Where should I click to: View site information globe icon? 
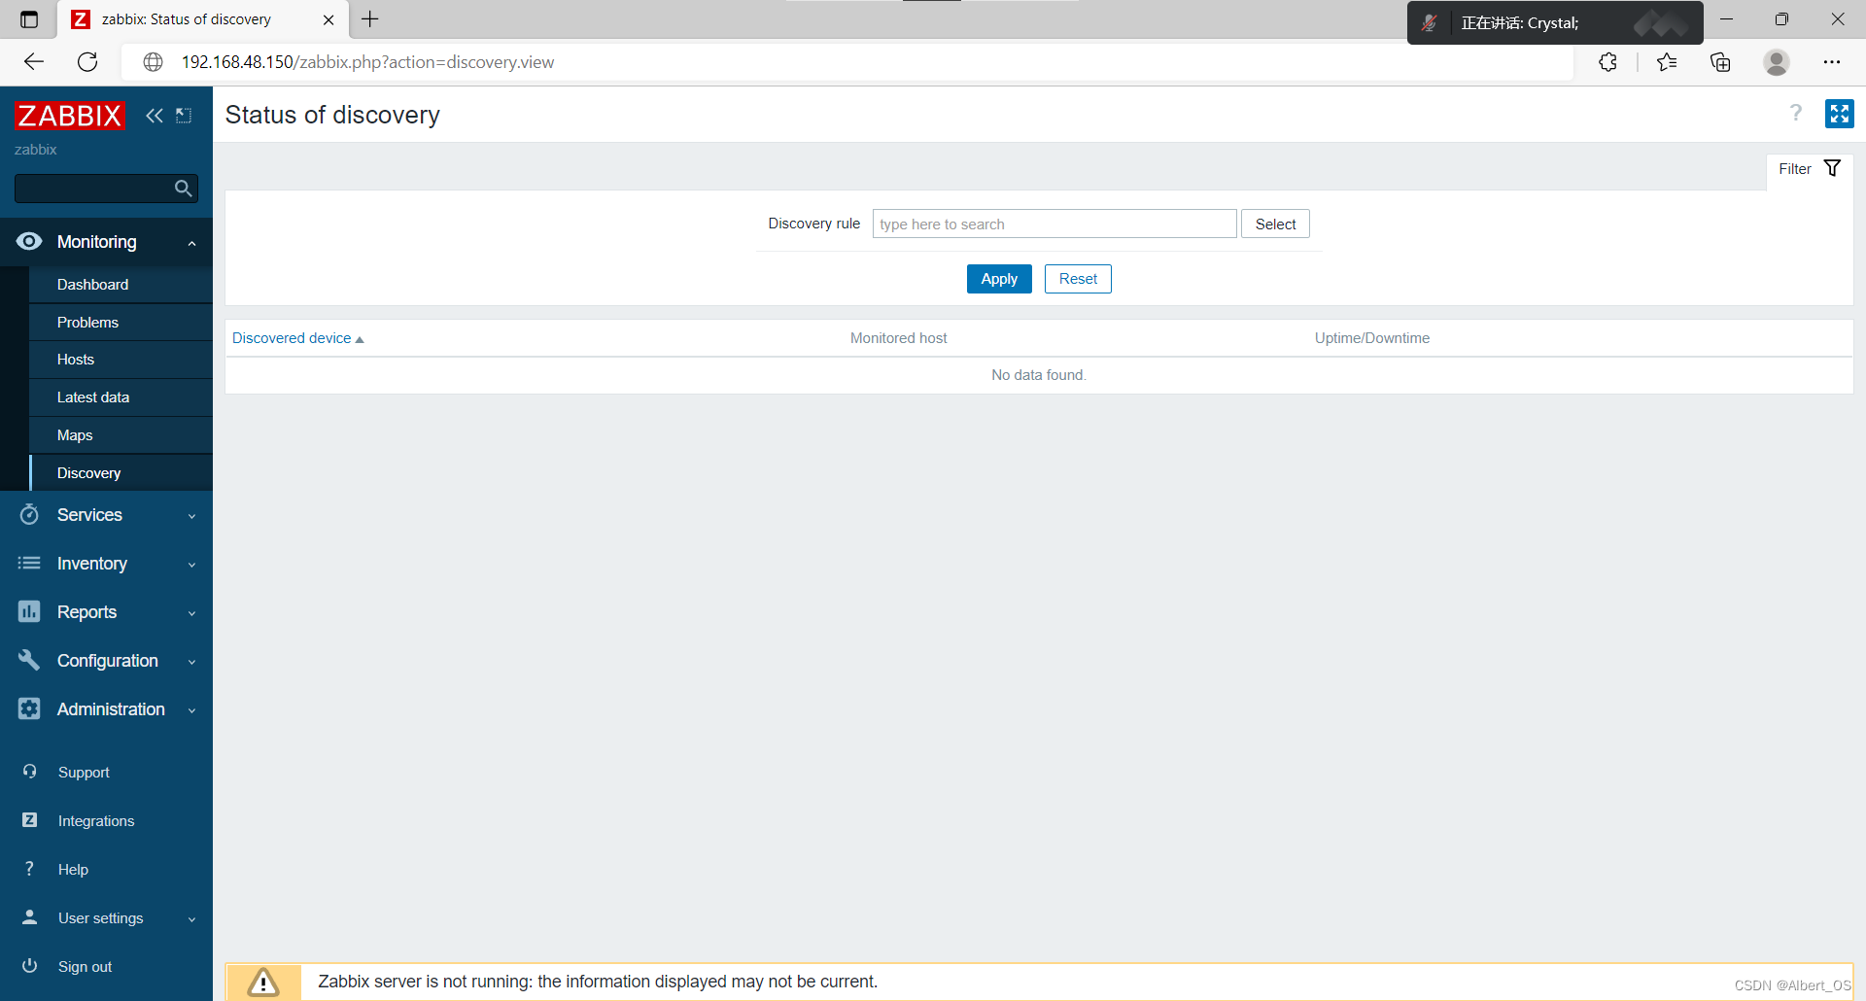153,62
